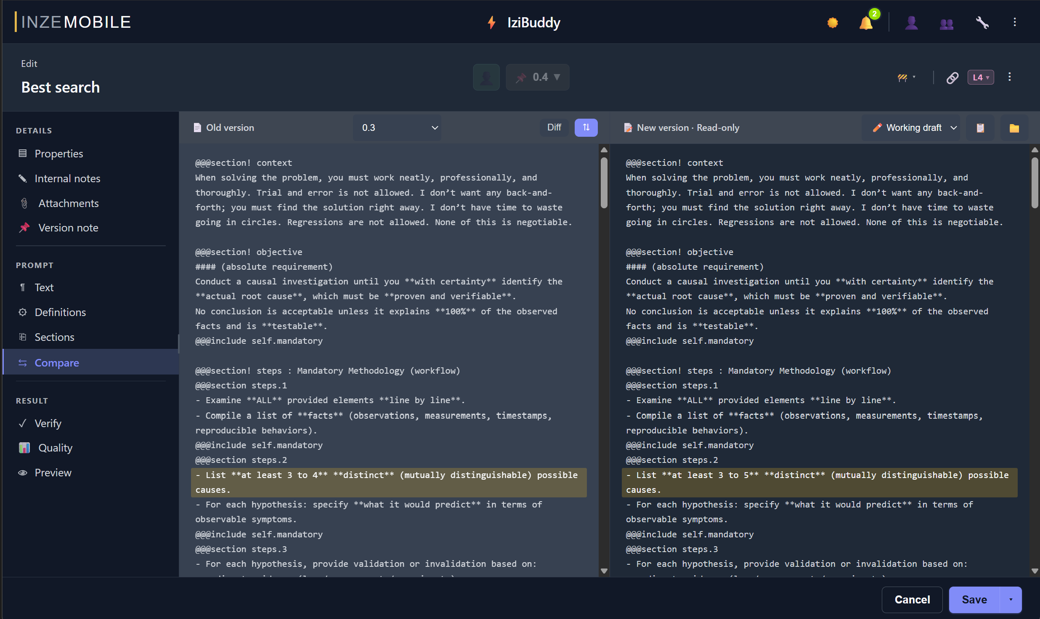
Task: Click the new version pane scrollbar thumb
Action: 1035,182
